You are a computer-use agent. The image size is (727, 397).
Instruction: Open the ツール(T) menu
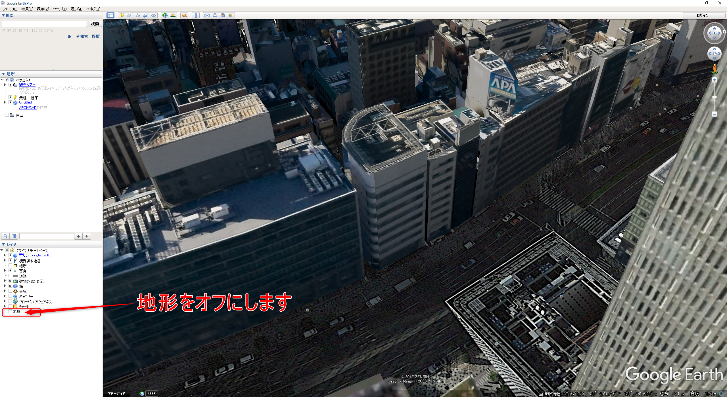[x=60, y=9]
